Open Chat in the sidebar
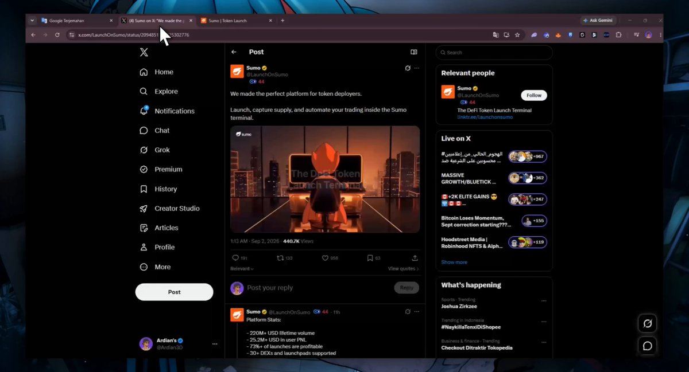 (154, 131)
